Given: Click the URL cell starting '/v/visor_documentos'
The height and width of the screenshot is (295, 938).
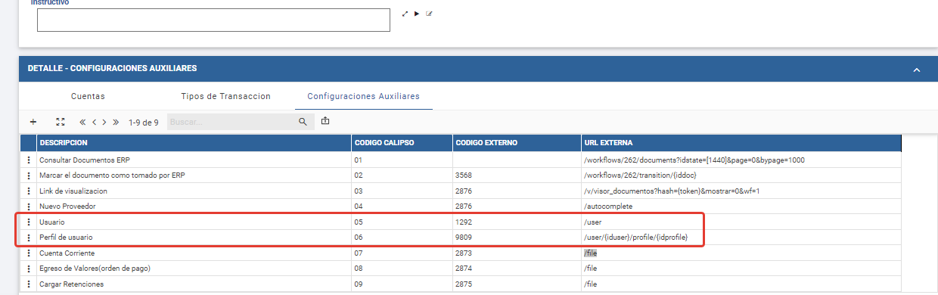Looking at the screenshot, I should (x=741, y=191).
